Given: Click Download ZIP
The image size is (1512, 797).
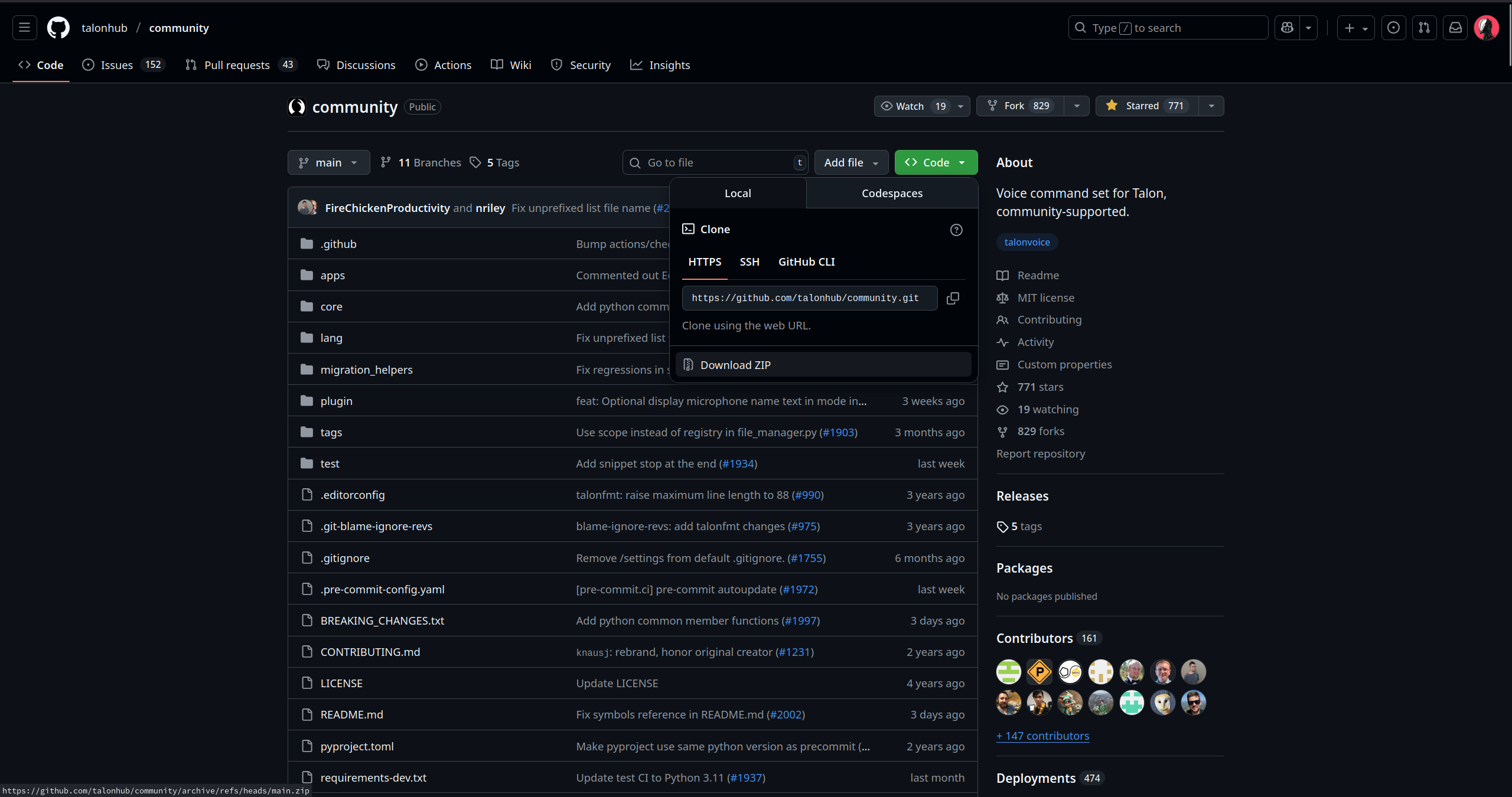Looking at the screenshot, I should pos(823,365).
